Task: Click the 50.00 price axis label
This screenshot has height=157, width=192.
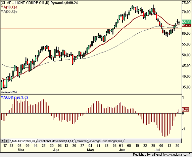Action: [186, 55]
